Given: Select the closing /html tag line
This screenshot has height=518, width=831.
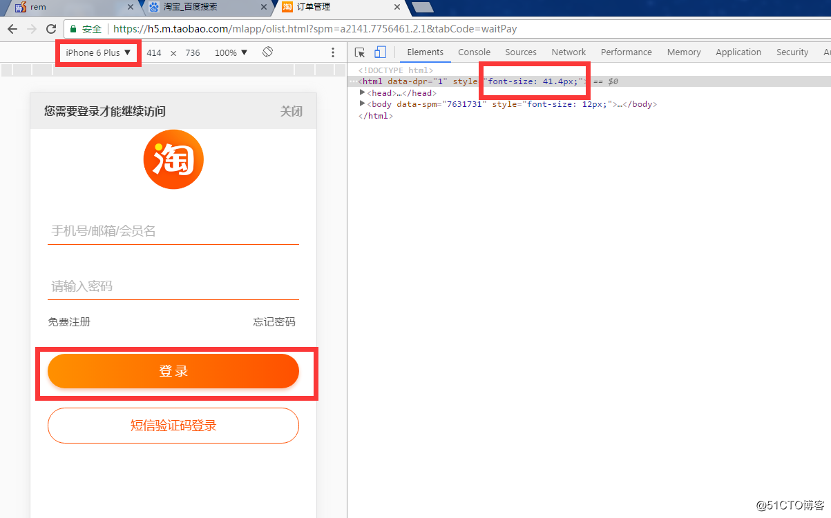Looking at the screenshot, I should click(375, 116).
